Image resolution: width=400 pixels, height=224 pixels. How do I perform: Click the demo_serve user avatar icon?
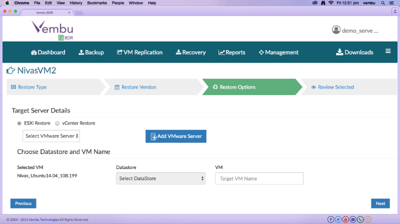point(336,30)
